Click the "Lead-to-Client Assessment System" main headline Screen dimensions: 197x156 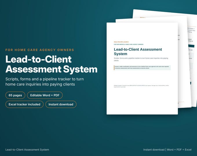pos(51,64)
